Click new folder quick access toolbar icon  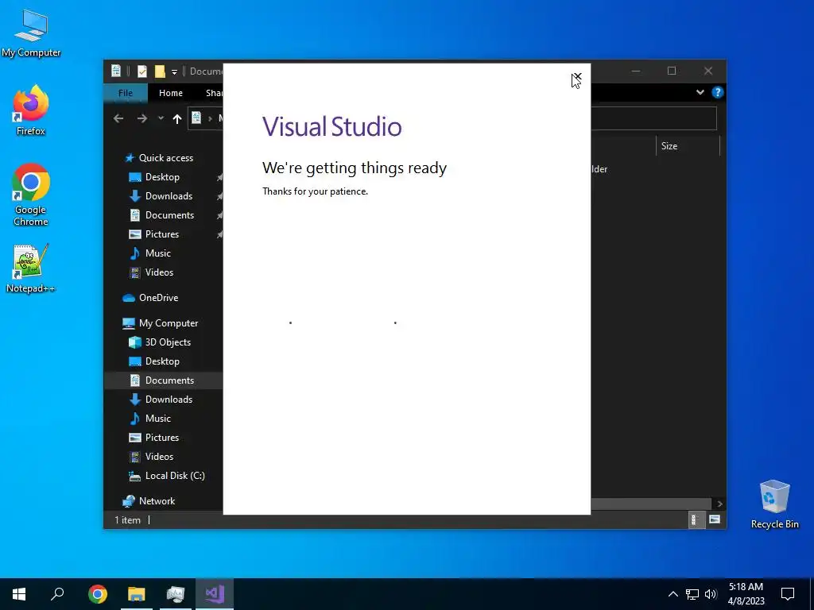tap(160, 71)
